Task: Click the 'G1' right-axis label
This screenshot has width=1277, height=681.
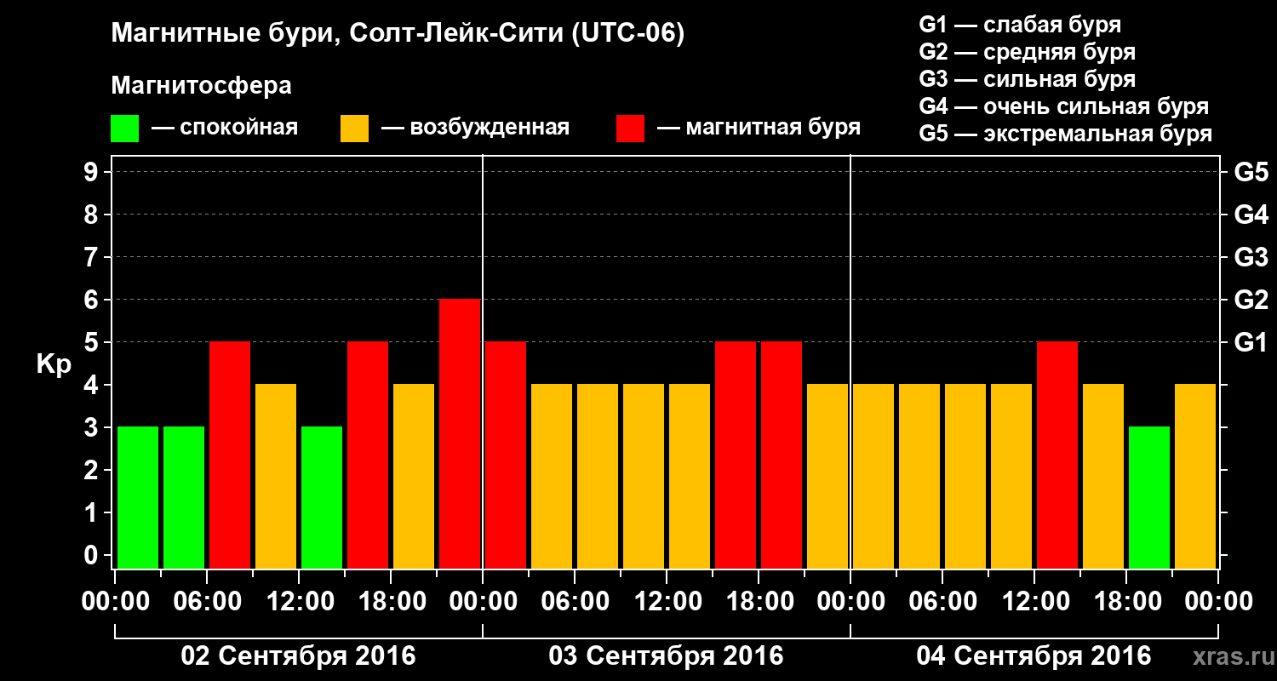Action: (x=1251, y=343)
